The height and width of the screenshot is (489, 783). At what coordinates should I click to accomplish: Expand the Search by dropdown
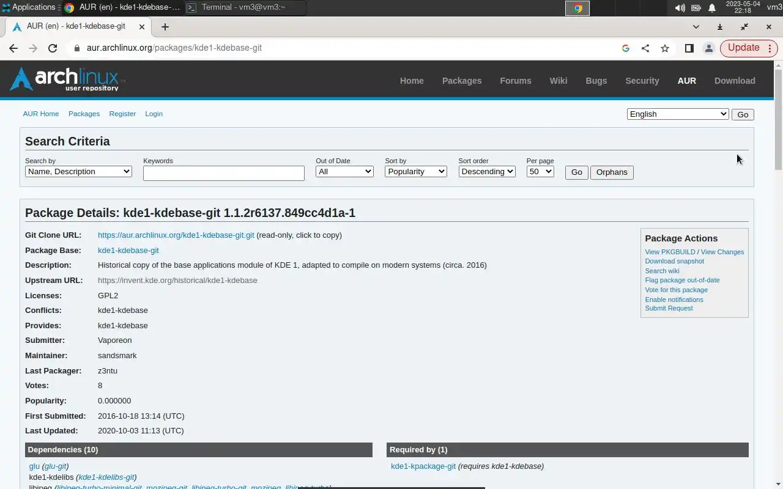[x=78, y=172]
